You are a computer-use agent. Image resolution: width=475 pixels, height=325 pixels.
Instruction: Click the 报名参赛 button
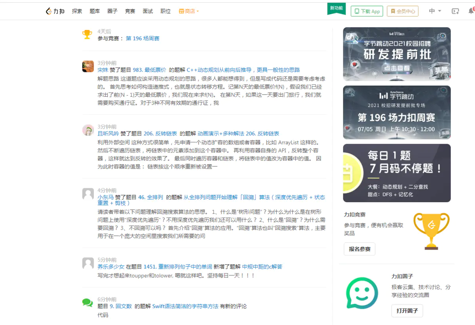359,249
